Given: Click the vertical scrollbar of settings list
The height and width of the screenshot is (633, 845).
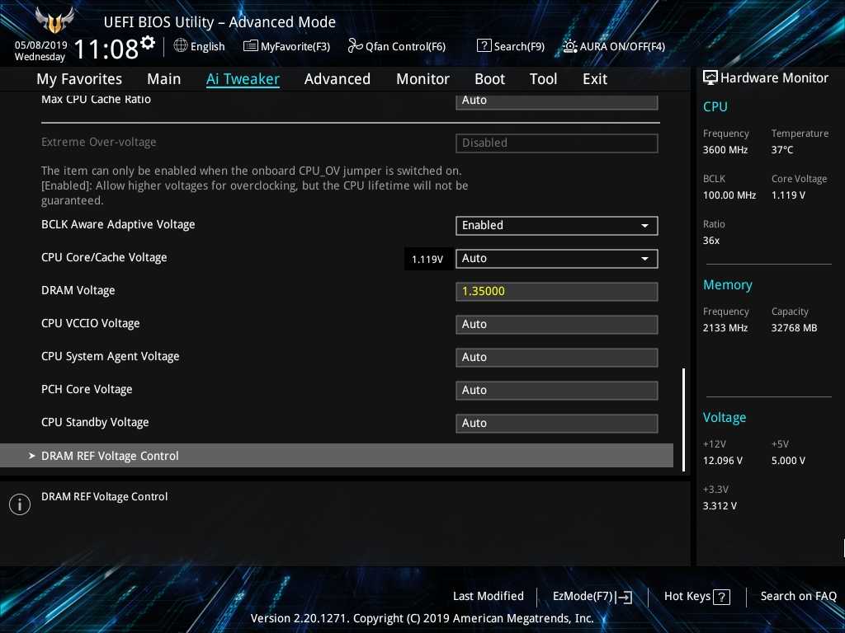Looking at the screenshot, I should pos(683,419).
